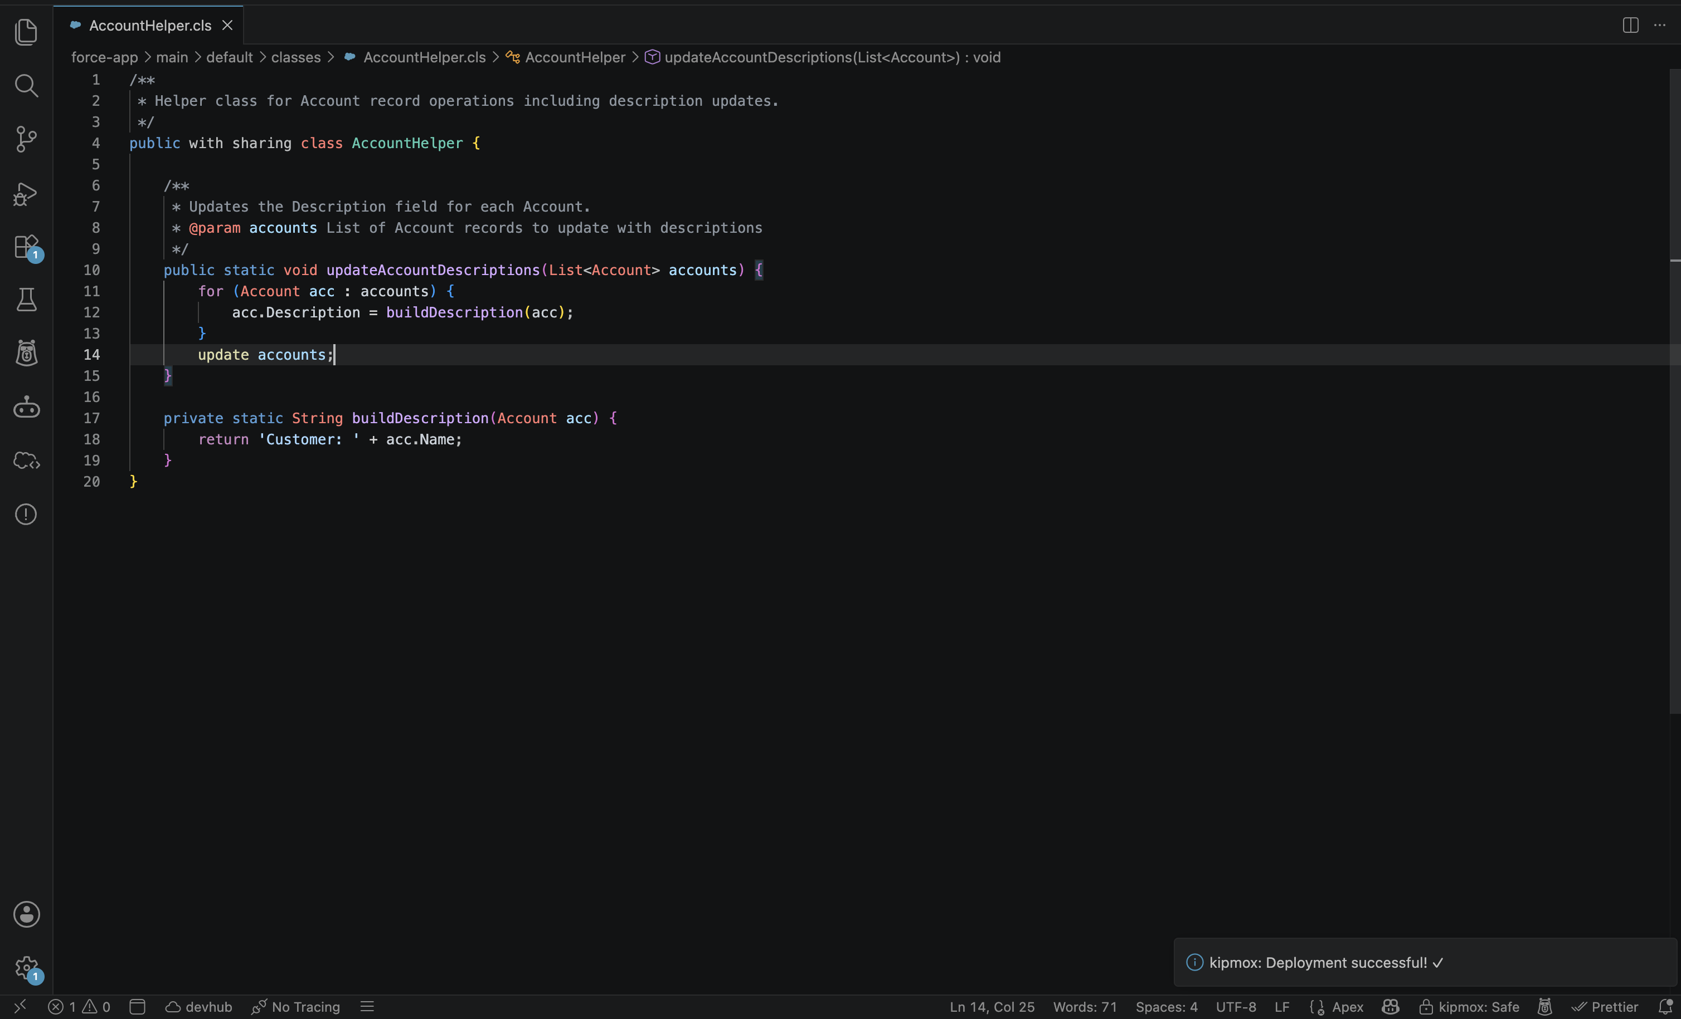The image size is (1681, 1019).
Task: Open the Extensions view with badge
Action: click(26, 247)
